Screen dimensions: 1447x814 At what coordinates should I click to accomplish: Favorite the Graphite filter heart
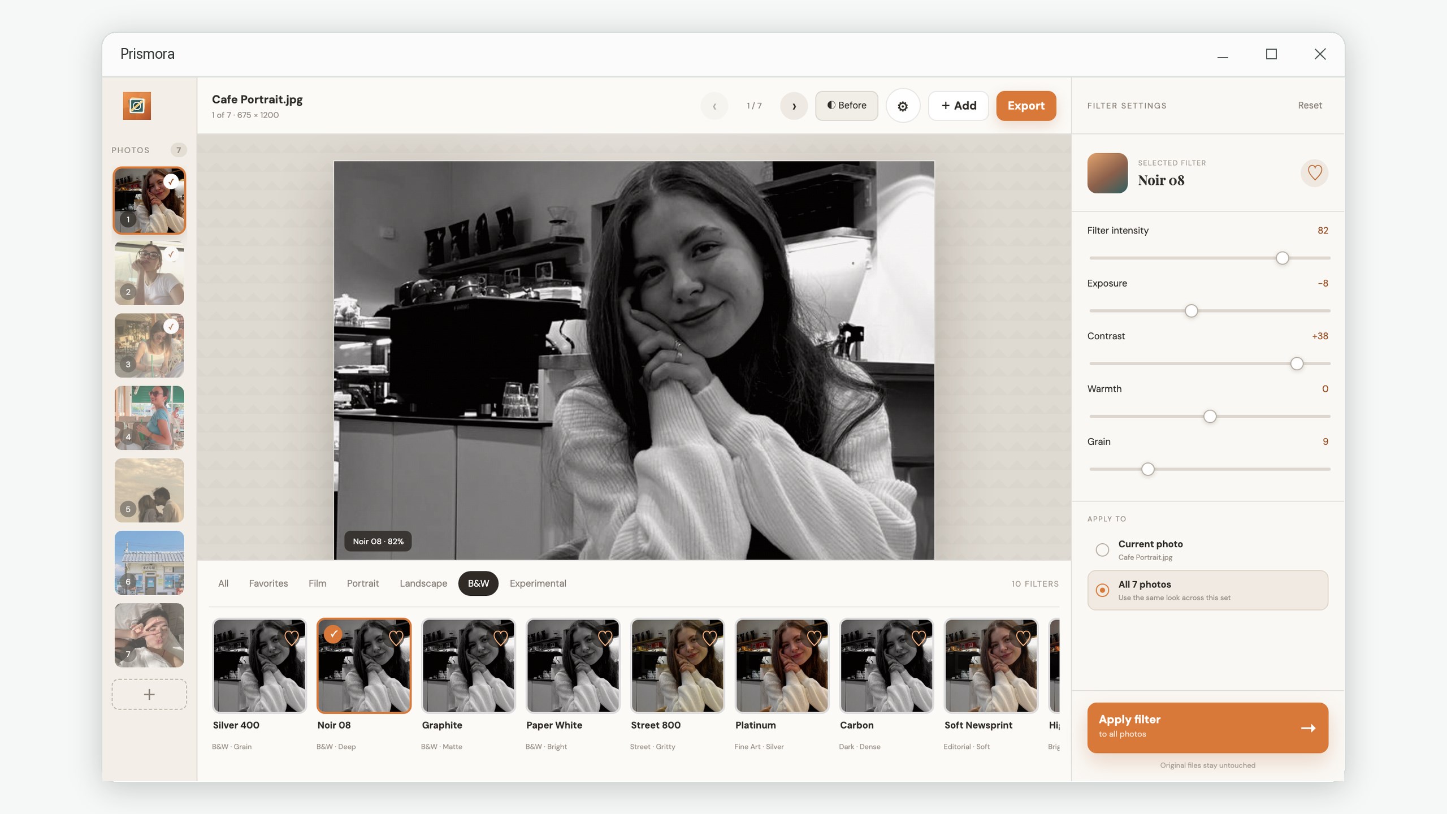pos(500,638)
